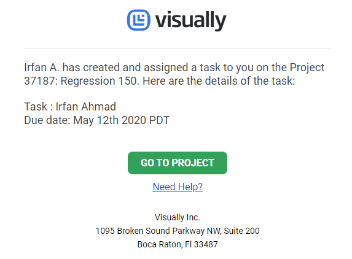The image size is (352, 259).
Task: Click the "Visually Inc." footer text
Action: [178, 217]
